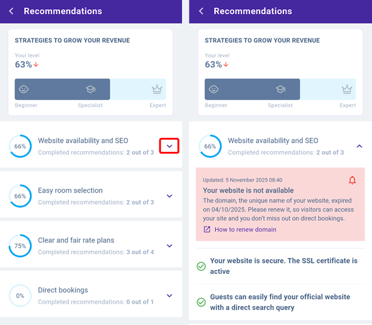
Task: Expand Easy room selection section
Action: pos(169,196)
